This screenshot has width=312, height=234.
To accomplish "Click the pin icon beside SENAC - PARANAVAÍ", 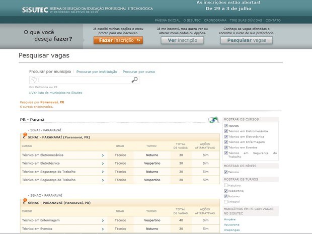I will point(25,201).
